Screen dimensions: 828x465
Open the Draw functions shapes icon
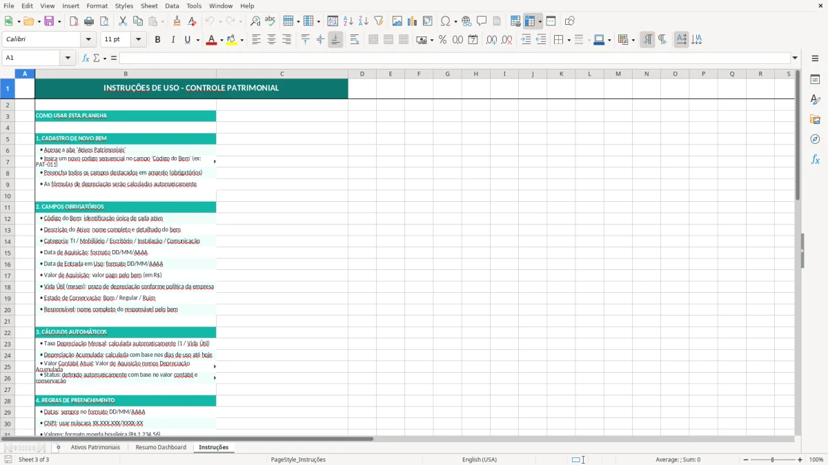coord(570,21)
